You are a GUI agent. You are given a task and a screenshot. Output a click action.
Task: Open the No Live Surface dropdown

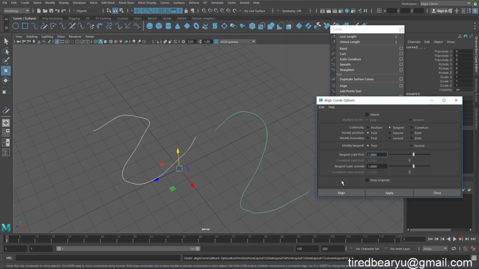pos(256,11)
